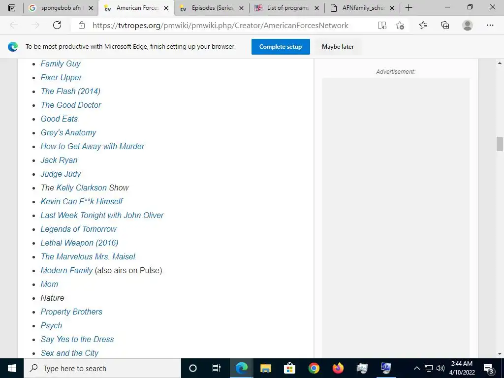This screenshot has width=504, height=378.
Task: Open The Good Doctor link
Action: pyautogui.click(x=71, y=105)
